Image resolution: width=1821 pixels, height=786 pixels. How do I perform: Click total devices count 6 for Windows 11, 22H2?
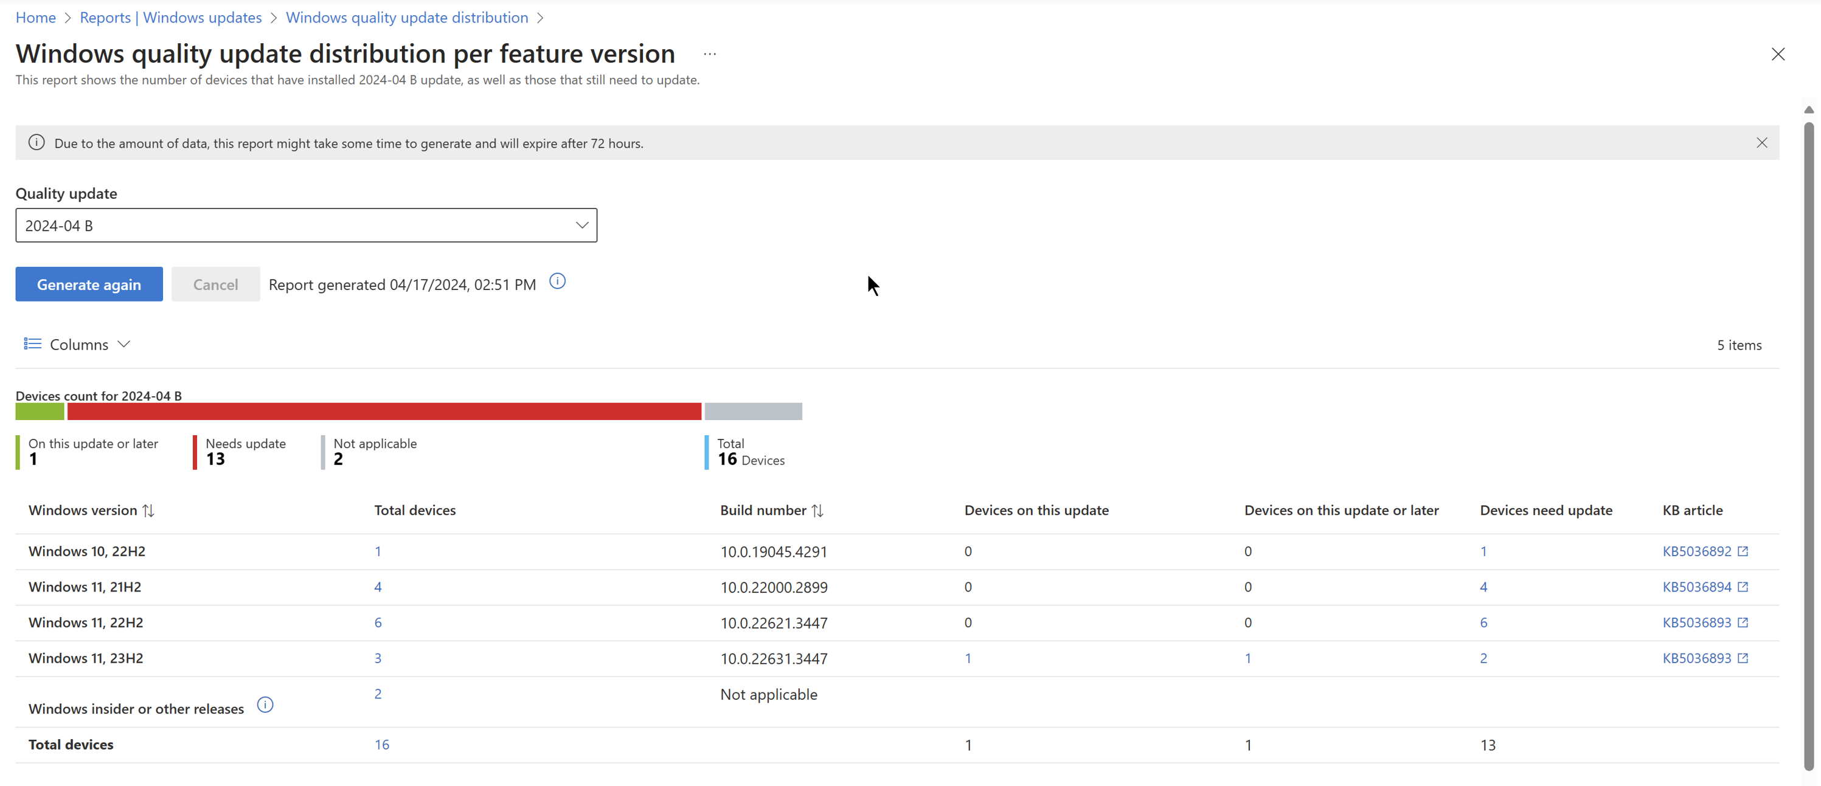pos(378,622)
